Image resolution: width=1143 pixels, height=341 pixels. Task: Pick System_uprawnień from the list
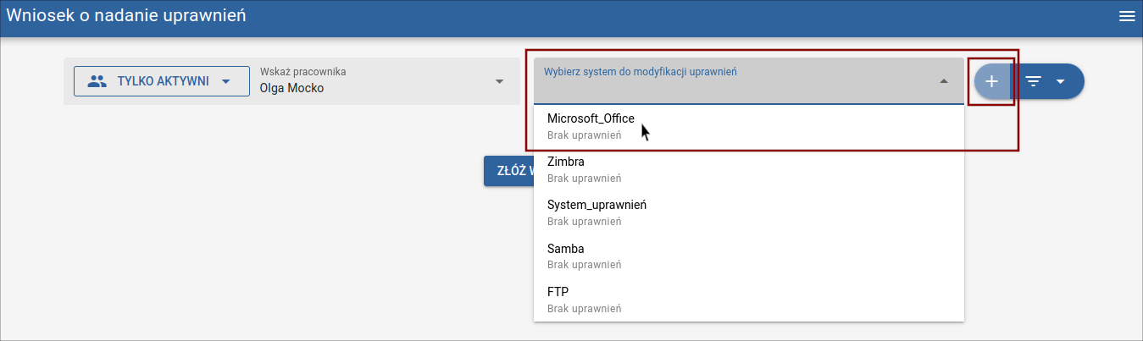[597, 205]
